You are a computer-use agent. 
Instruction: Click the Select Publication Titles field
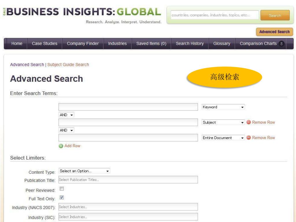coord(128,180)
